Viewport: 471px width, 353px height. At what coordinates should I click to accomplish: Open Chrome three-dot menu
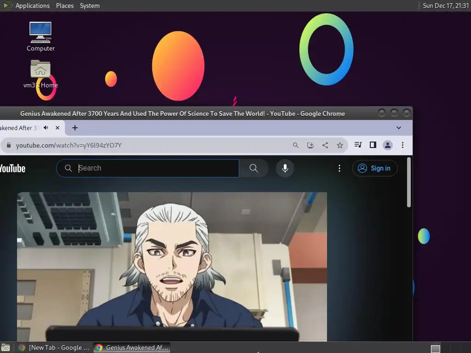point(402,145)
